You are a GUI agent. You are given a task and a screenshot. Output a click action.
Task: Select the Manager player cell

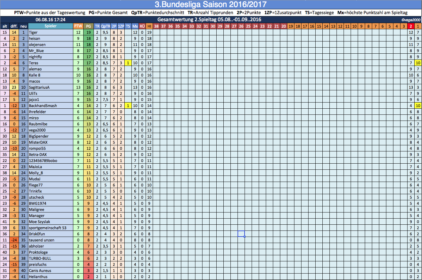[50, 215]
